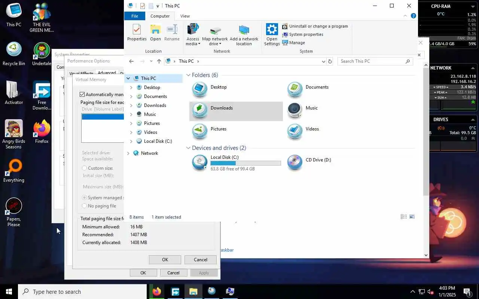Select the Documents folder icon

click(x=295, y=90)
